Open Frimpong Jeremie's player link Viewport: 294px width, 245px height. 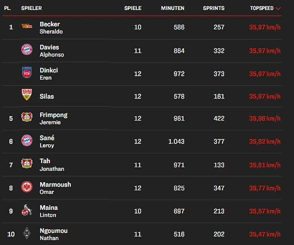coord(54,118)
